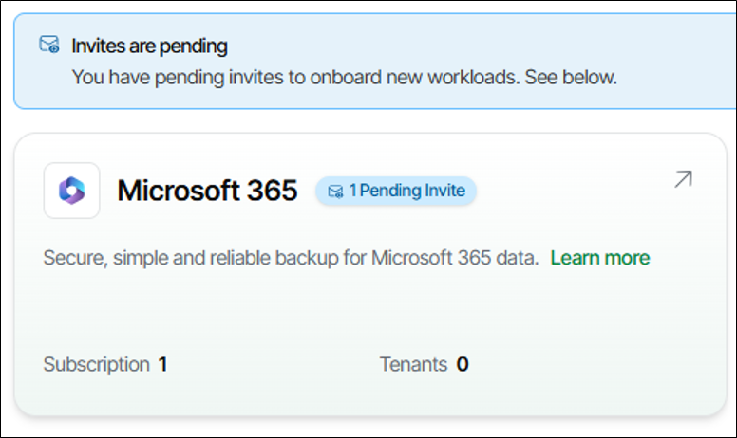Image resolution: width=737 pixels, height=438 pixels.
Task: Open Microsoft 365 card via the arrow icon
Action: [683, 178]
